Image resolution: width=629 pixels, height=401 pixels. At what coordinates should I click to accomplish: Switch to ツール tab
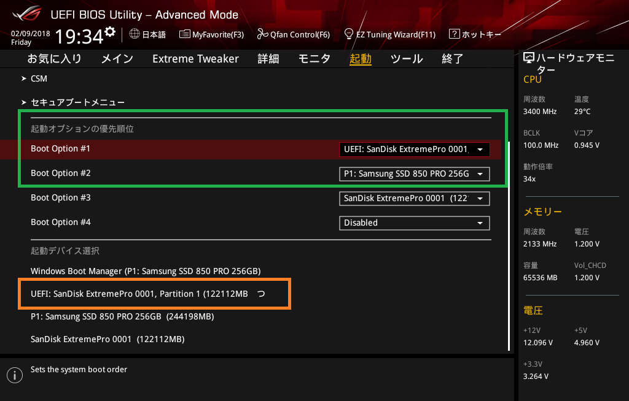(407, 58)
